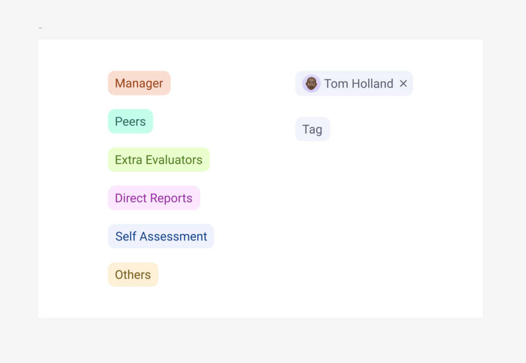Click the emoji face icon beside Tom Holland
526x363 pixels.
(311, 84)
